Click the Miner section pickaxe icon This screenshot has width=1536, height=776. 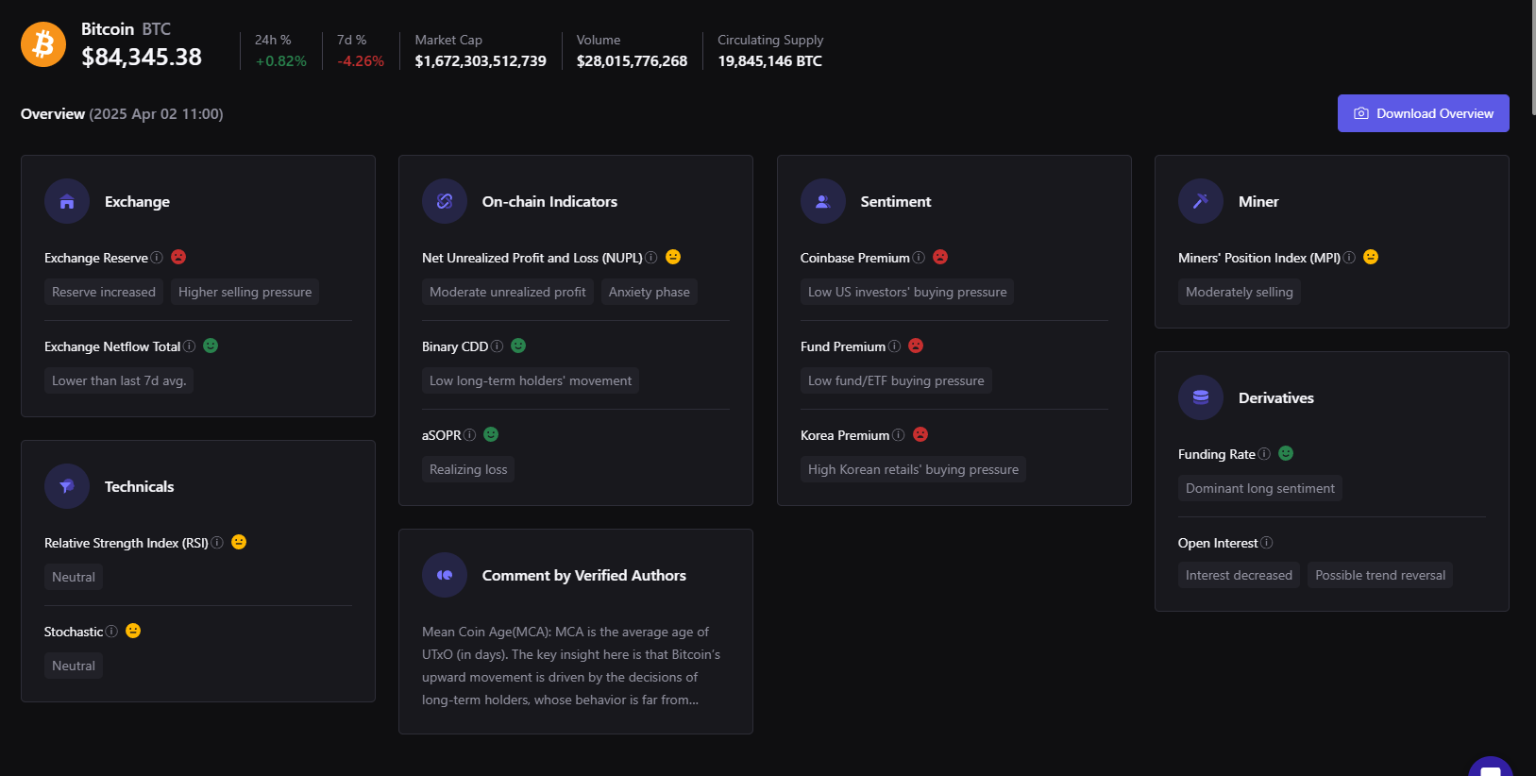[x=1200, y=201]
